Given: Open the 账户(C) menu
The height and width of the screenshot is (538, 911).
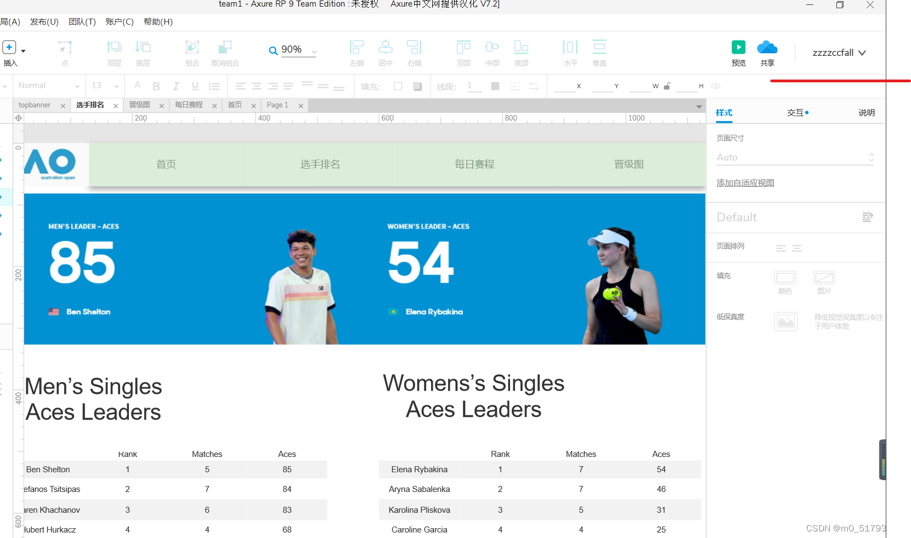Looking at the screenshot, I should pyautogui.click(x=120, y=22).
